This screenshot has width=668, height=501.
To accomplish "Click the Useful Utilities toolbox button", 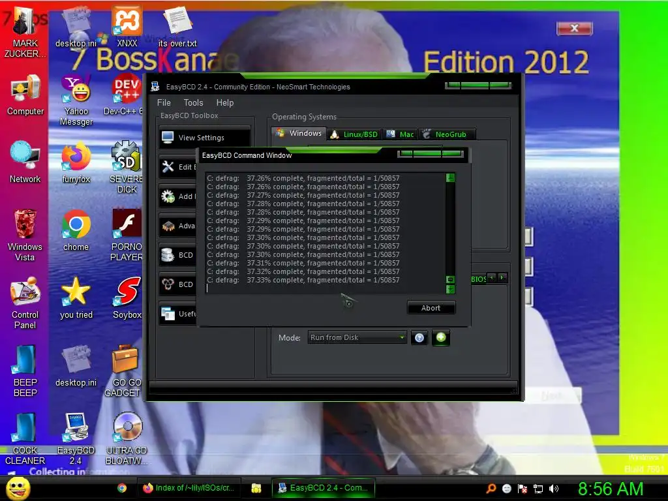I will tap(178, 314).
